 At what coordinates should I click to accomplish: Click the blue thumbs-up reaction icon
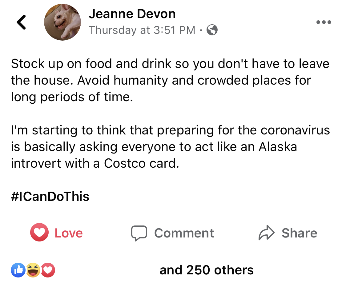[x=18, y=270]
